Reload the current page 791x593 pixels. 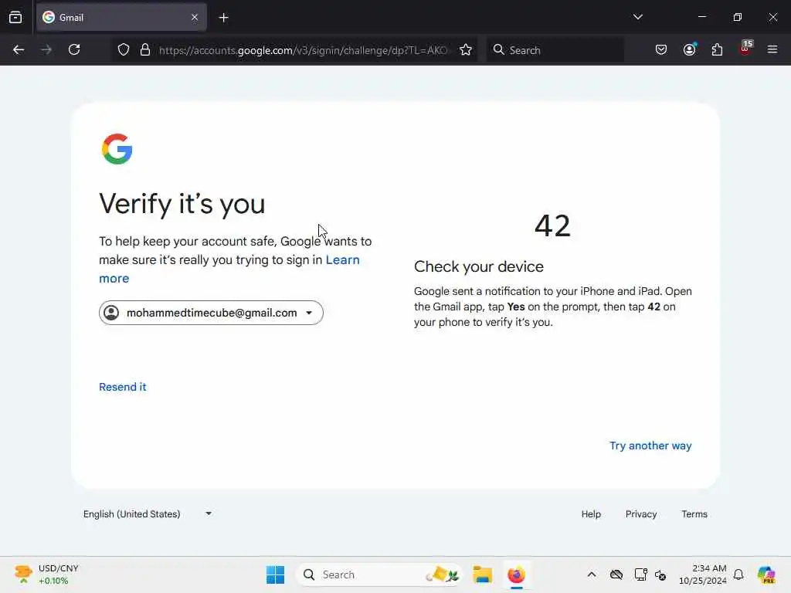tap(74, 50)
